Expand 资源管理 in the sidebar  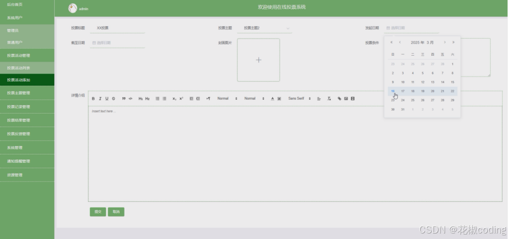tap(27, 175)
